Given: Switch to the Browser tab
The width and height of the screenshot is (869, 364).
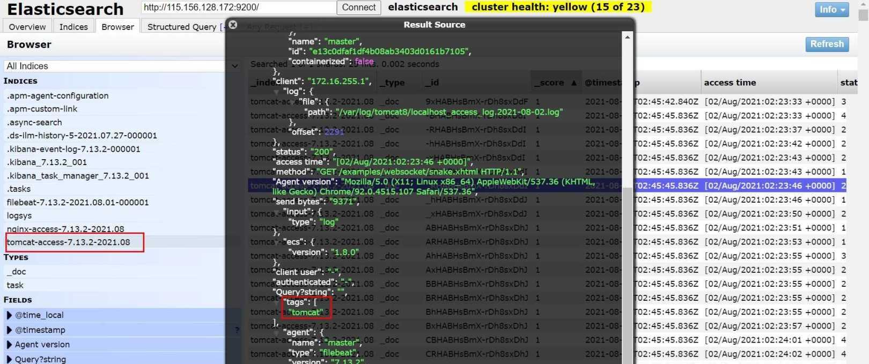Looking at the screenshot, I should pyautogui.click(x=117, y=27).
